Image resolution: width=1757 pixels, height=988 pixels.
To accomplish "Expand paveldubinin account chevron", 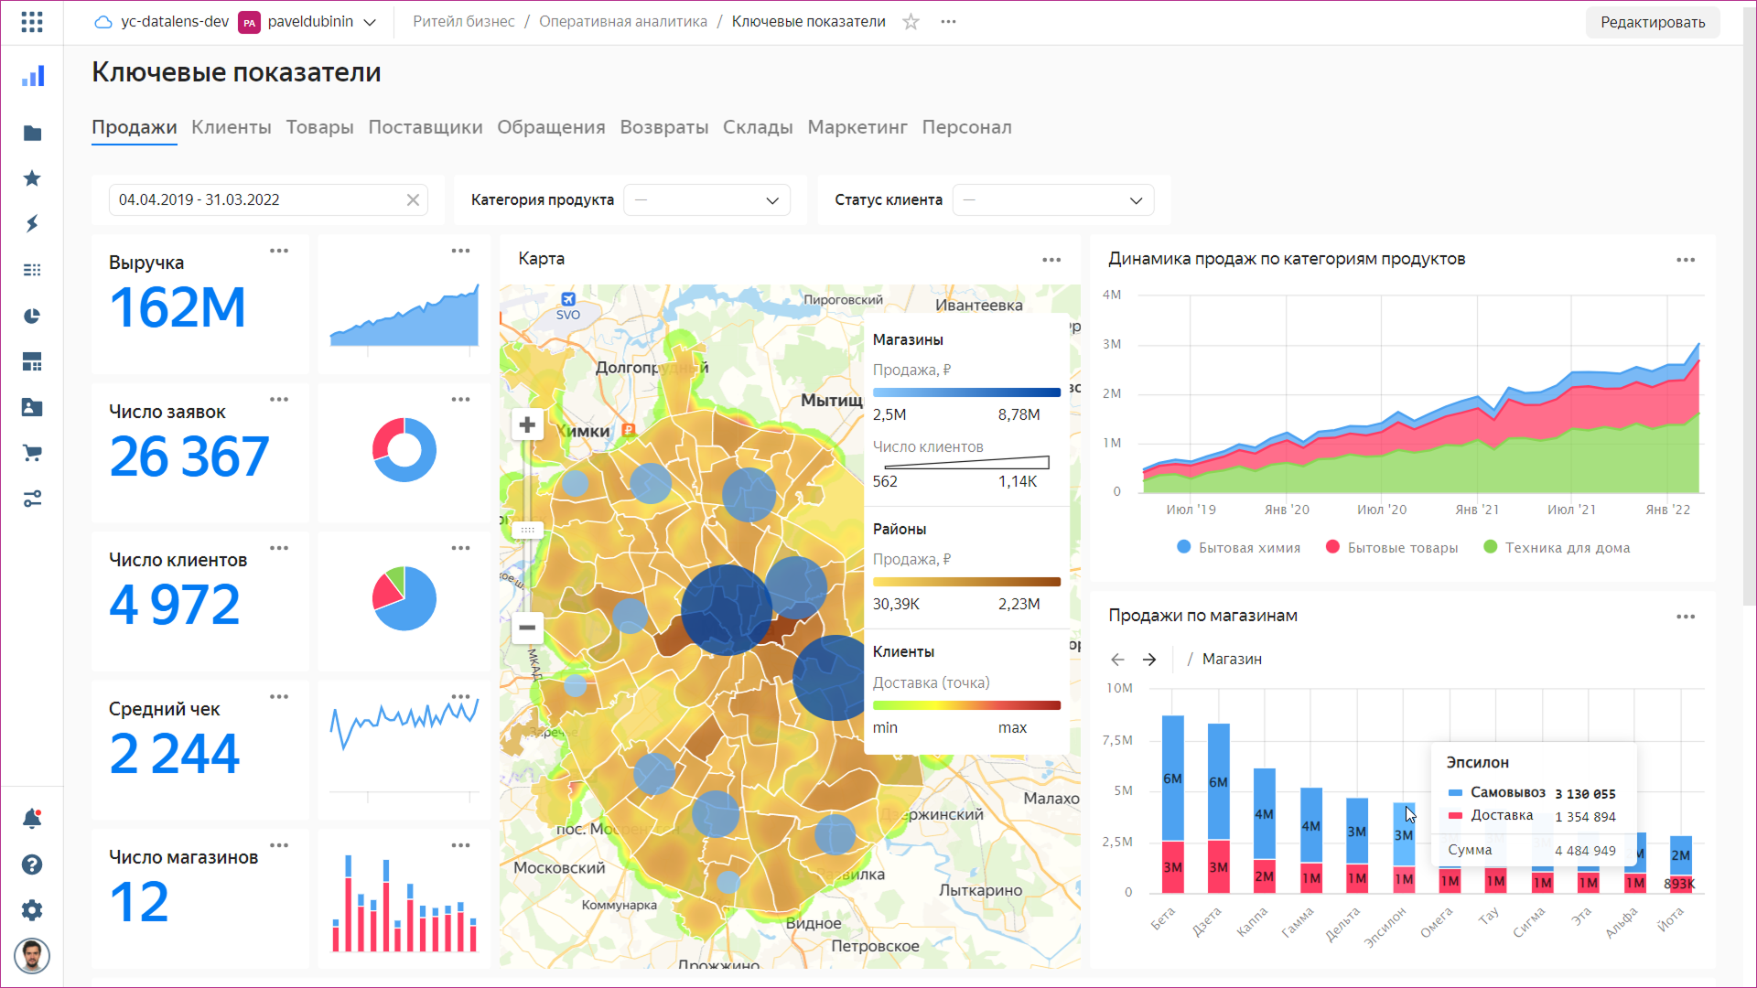I will click(370, 22).
